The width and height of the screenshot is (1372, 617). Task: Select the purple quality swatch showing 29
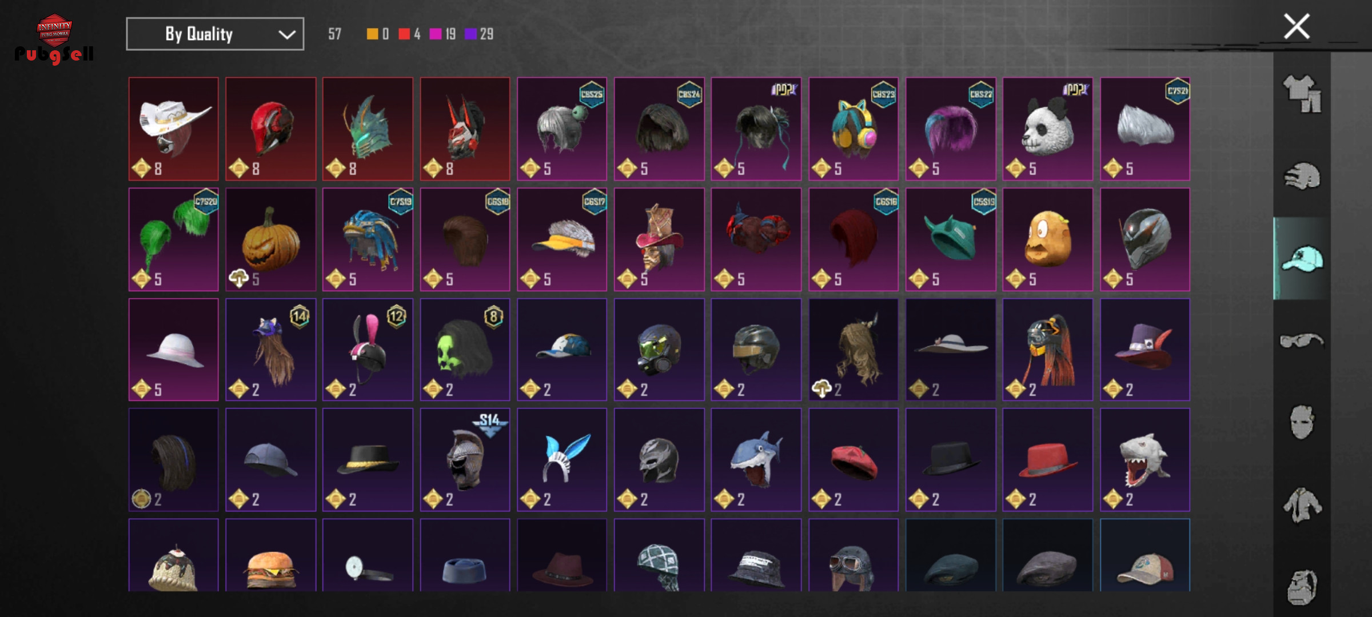pyautogui.click(x=470, y=34)
